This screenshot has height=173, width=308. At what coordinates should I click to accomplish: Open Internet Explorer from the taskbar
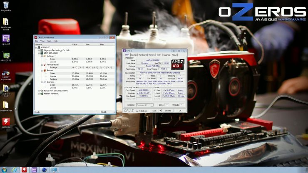[x=14, y=170]
